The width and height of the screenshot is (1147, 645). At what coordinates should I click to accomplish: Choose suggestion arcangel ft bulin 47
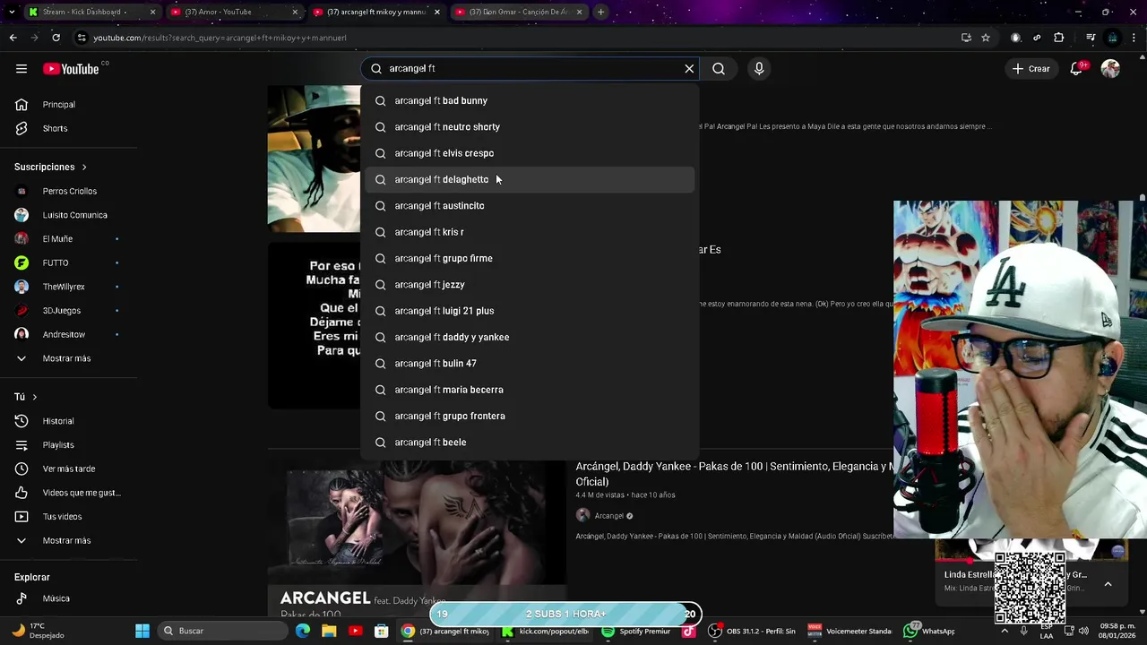pyautogui.click(x=530, y=364)
